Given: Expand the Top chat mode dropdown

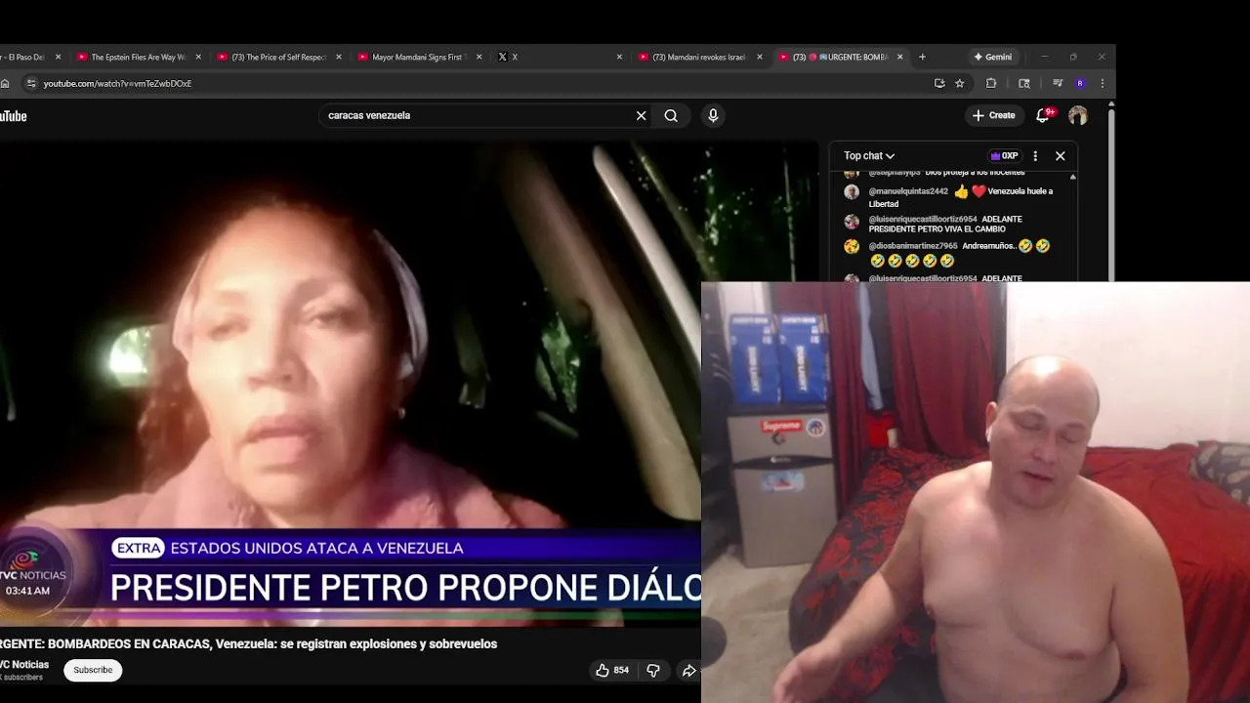Looking at the screenshot, I should tap(869, 156).
